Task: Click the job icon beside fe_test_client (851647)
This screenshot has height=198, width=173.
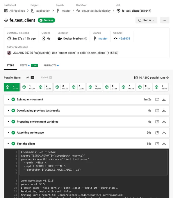Action: [x=118, y=11]
